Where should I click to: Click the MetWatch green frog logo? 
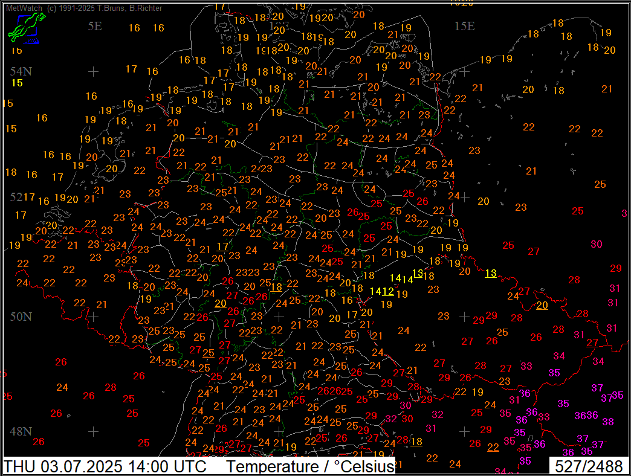(x=26, y=28)
